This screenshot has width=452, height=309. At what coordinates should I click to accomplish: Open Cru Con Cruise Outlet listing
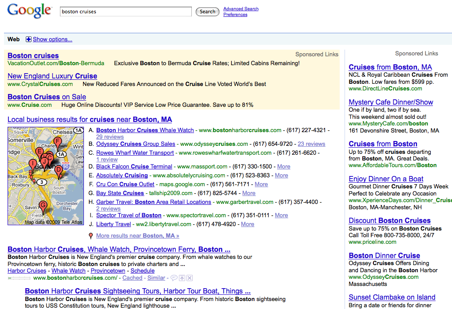125,184
